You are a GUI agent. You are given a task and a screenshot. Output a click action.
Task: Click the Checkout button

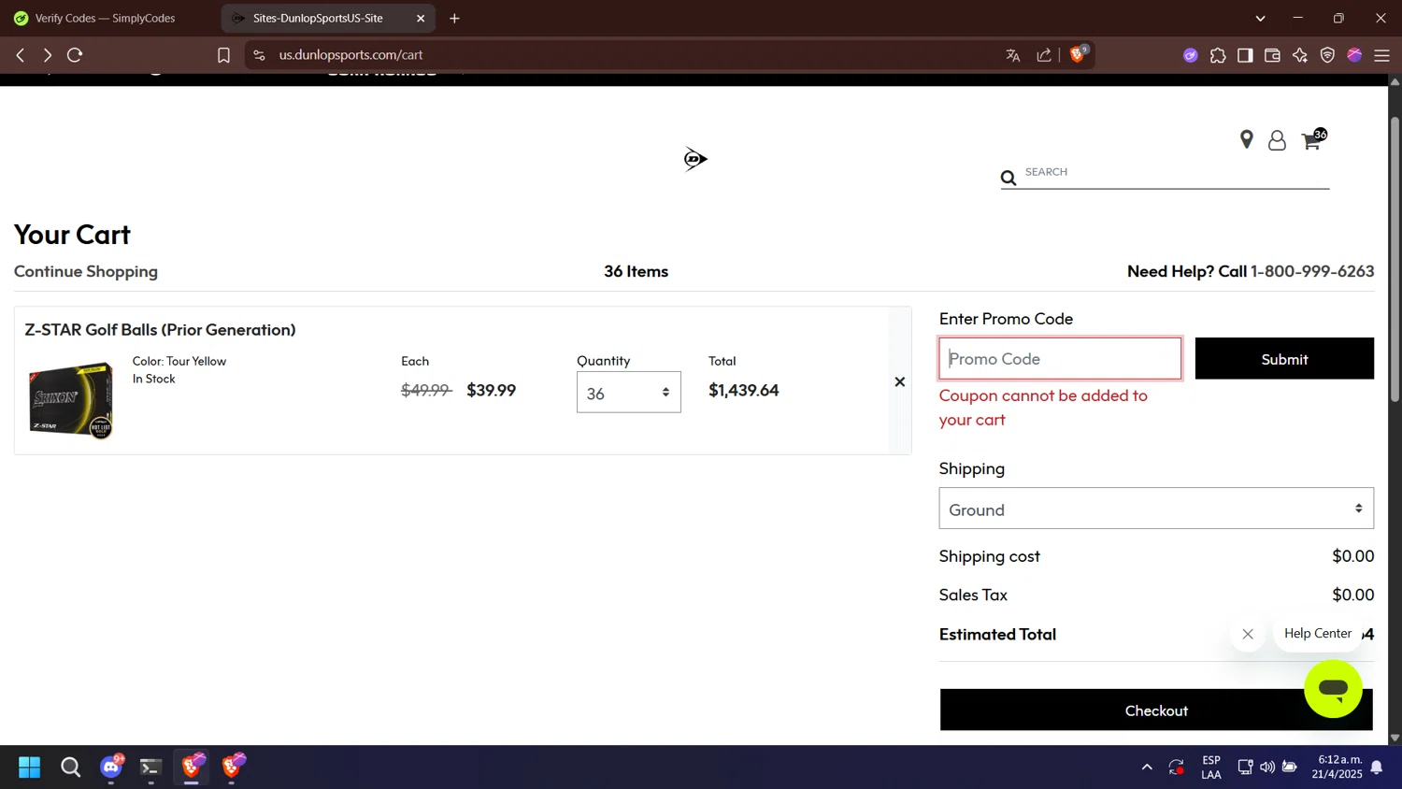[x=1156, y=710]
